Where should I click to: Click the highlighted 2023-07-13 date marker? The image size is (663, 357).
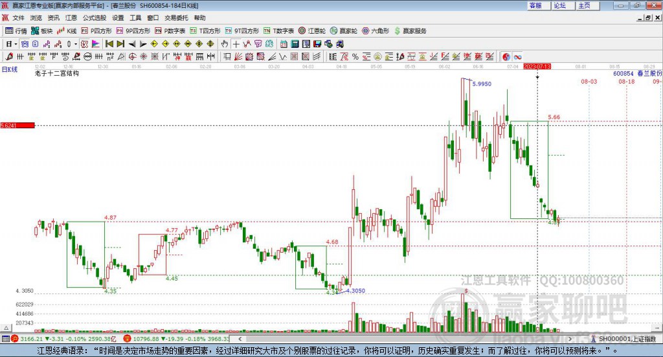coord(537,66)
